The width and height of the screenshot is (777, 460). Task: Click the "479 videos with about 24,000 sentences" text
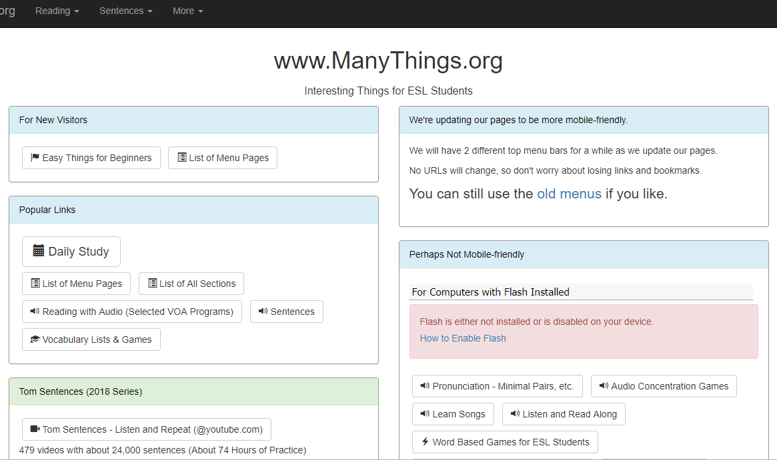pyautogui.click(x=163, y=450)
